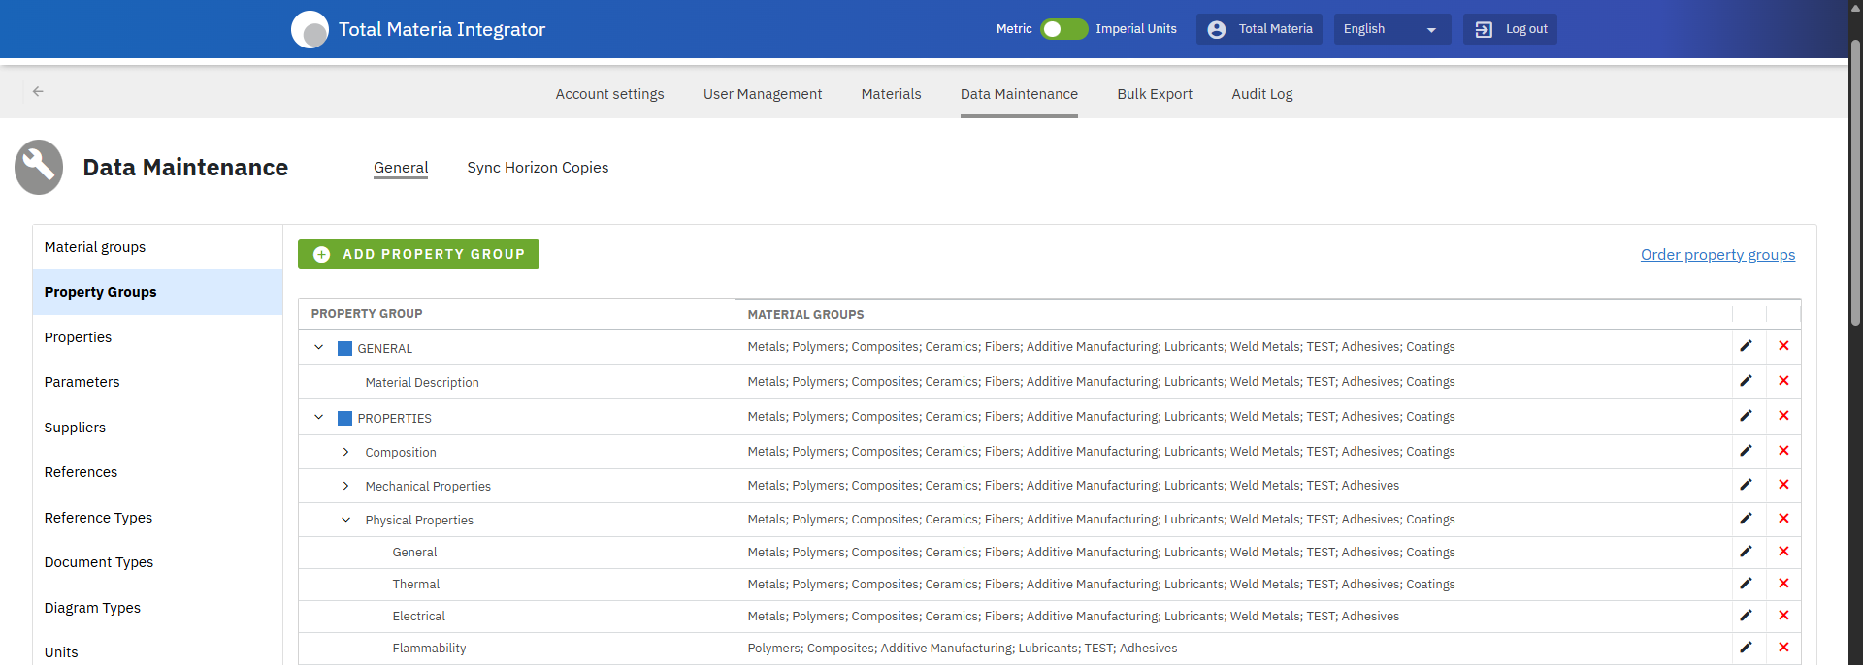Delete the Material Description property group

(1783, 381)
